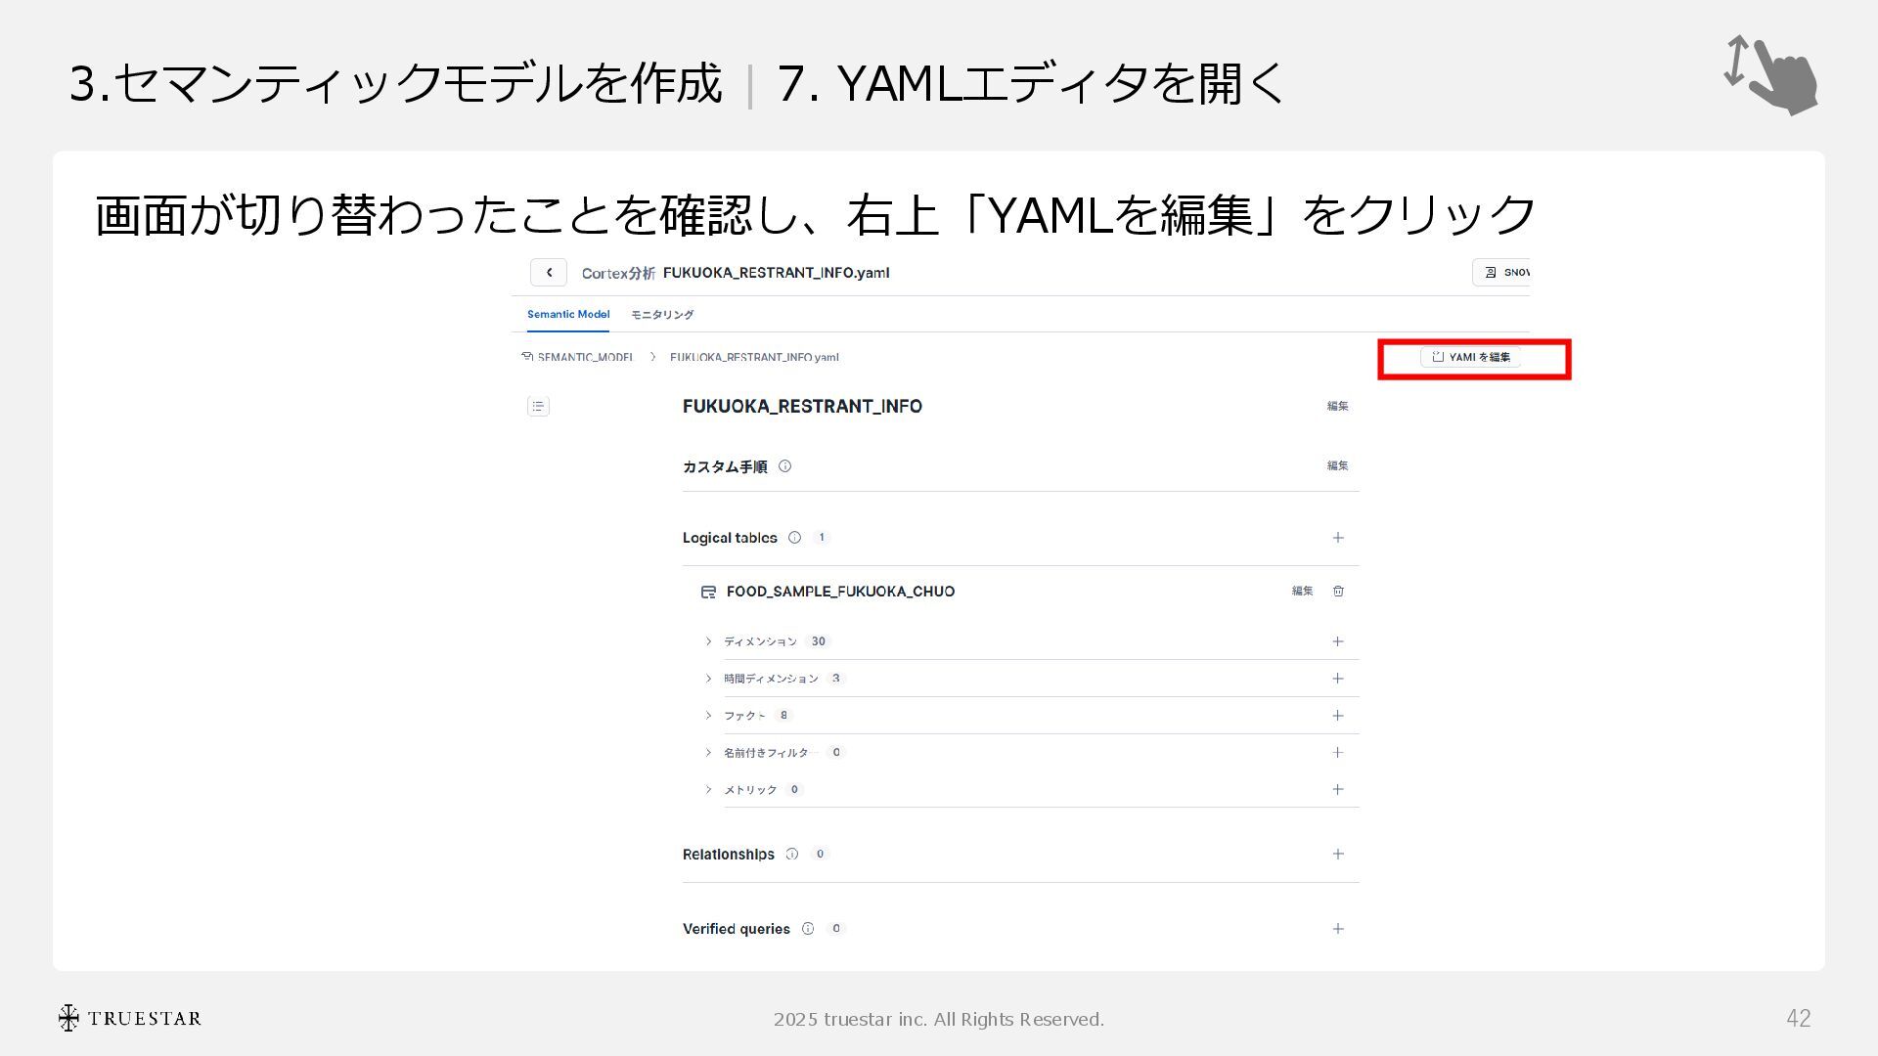Expand the 時間ディメンション section
The image size is (1878, 1056).
(x=709, y=679)
